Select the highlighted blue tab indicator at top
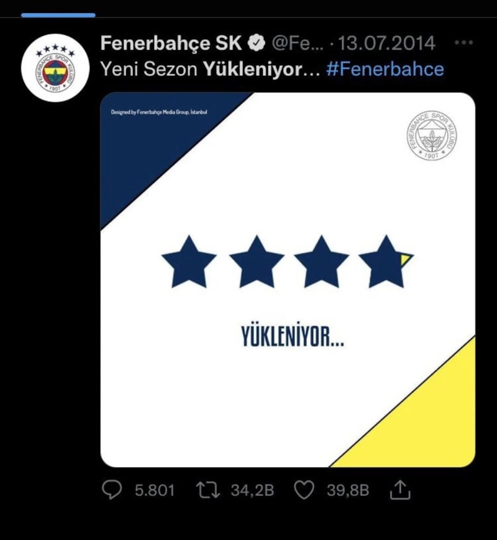Image resolution: width=497 pixels, height=540 pixels. [58, 15]
